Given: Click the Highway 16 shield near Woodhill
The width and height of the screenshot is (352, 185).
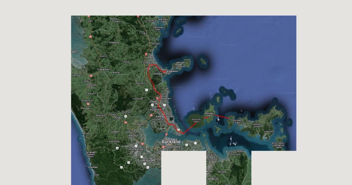Looking at the screenshot, I should [x=88, y=104].
